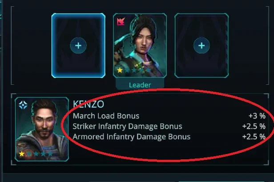Select the KENZO hero name
Image resolution: width=274 pixels, height=182 pixels.
[x=89, y=104]
